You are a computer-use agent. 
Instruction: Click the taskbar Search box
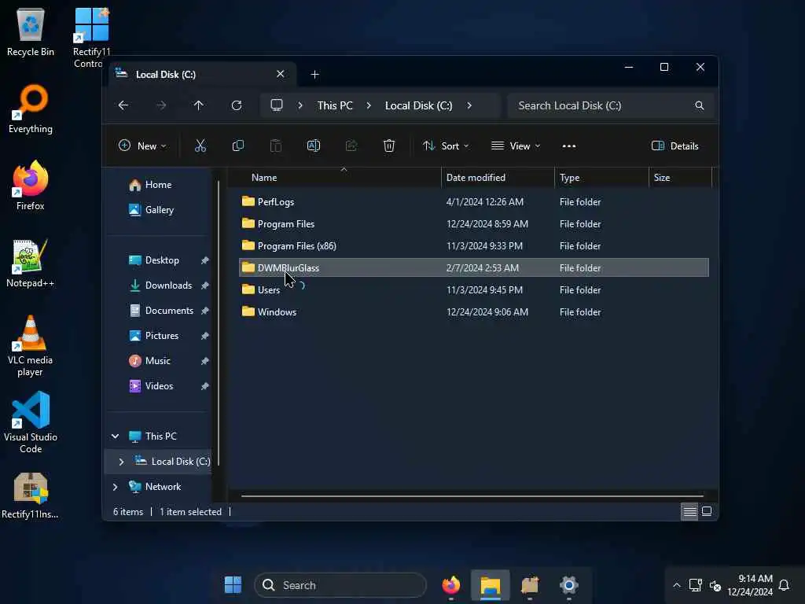(340, 585)
